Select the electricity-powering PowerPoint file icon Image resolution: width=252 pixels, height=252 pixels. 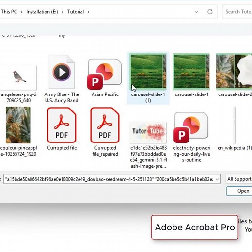point(191,127)
